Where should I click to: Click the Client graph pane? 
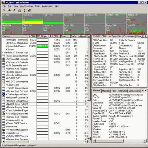click(x=33, y=29)
